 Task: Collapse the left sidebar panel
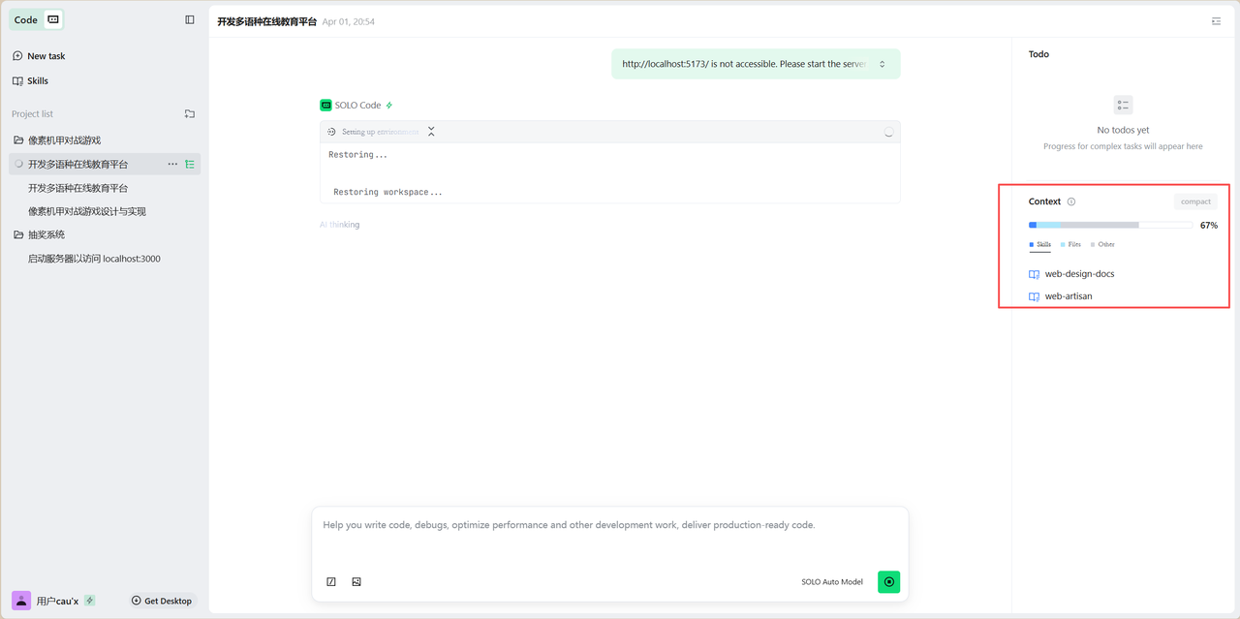tap(190, 19)
